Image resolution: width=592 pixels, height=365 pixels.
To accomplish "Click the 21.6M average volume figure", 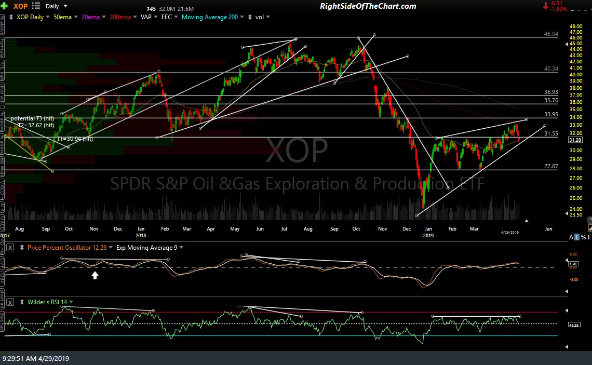I will point(185,9).
